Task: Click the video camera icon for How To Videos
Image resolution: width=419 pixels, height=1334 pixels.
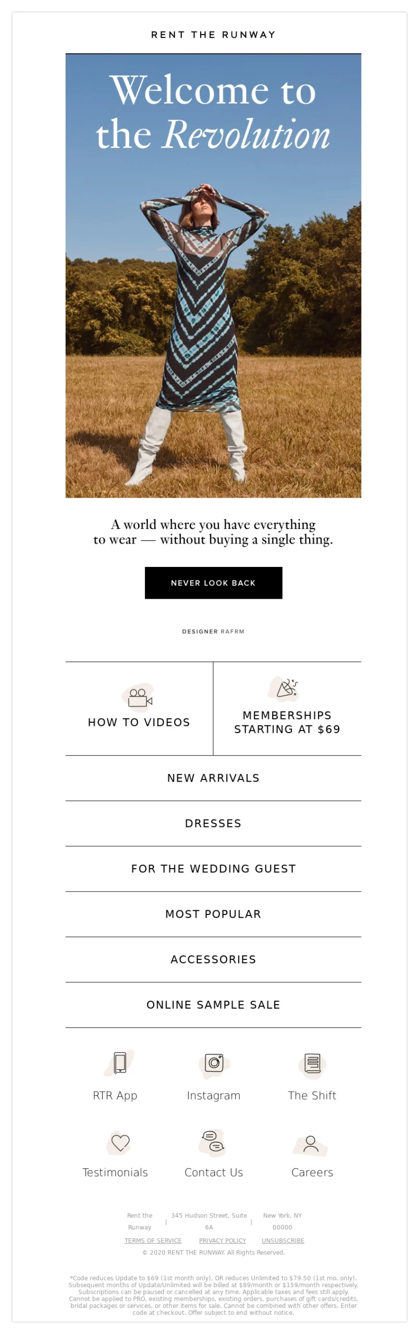Action: (139, 698)
